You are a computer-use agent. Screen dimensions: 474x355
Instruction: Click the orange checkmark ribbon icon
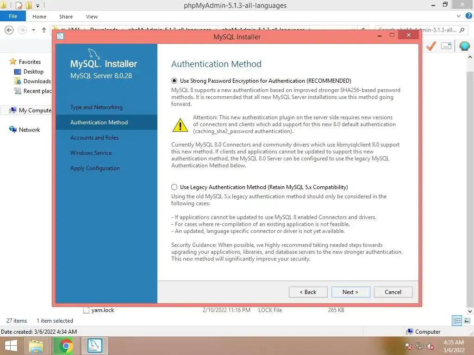[x=431, y=46]
